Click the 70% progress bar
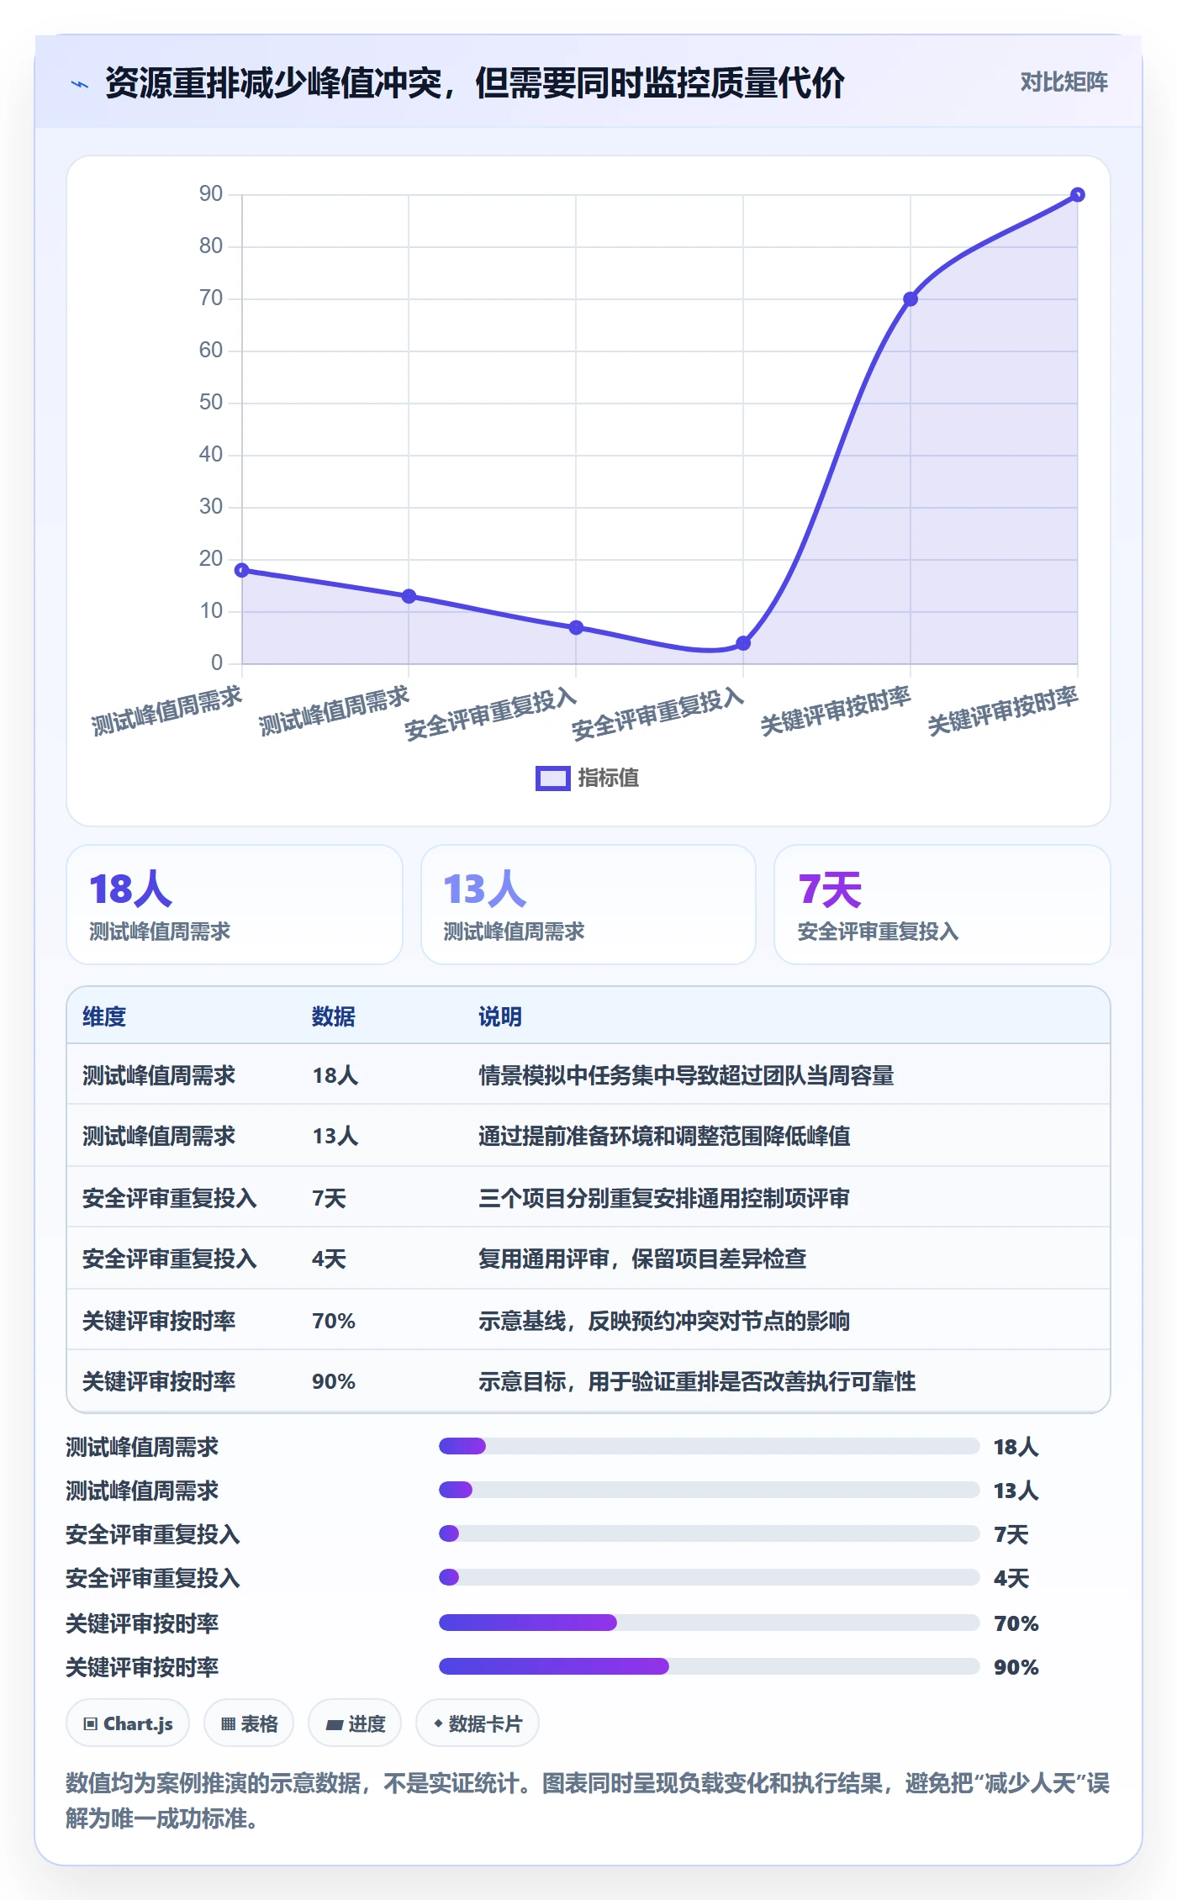 [x=709, y=1623]
